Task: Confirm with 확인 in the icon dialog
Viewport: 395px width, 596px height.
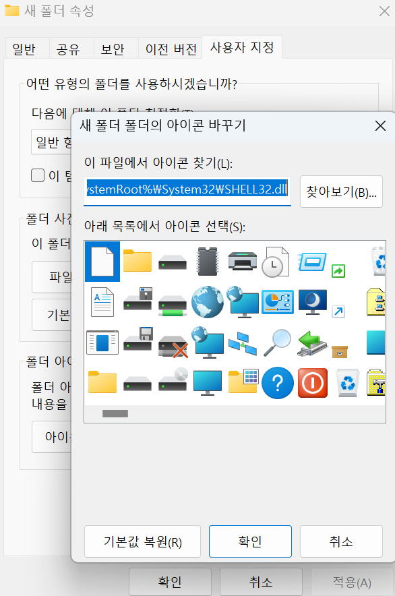Action: pyautogui.click(x=250, y=541)
